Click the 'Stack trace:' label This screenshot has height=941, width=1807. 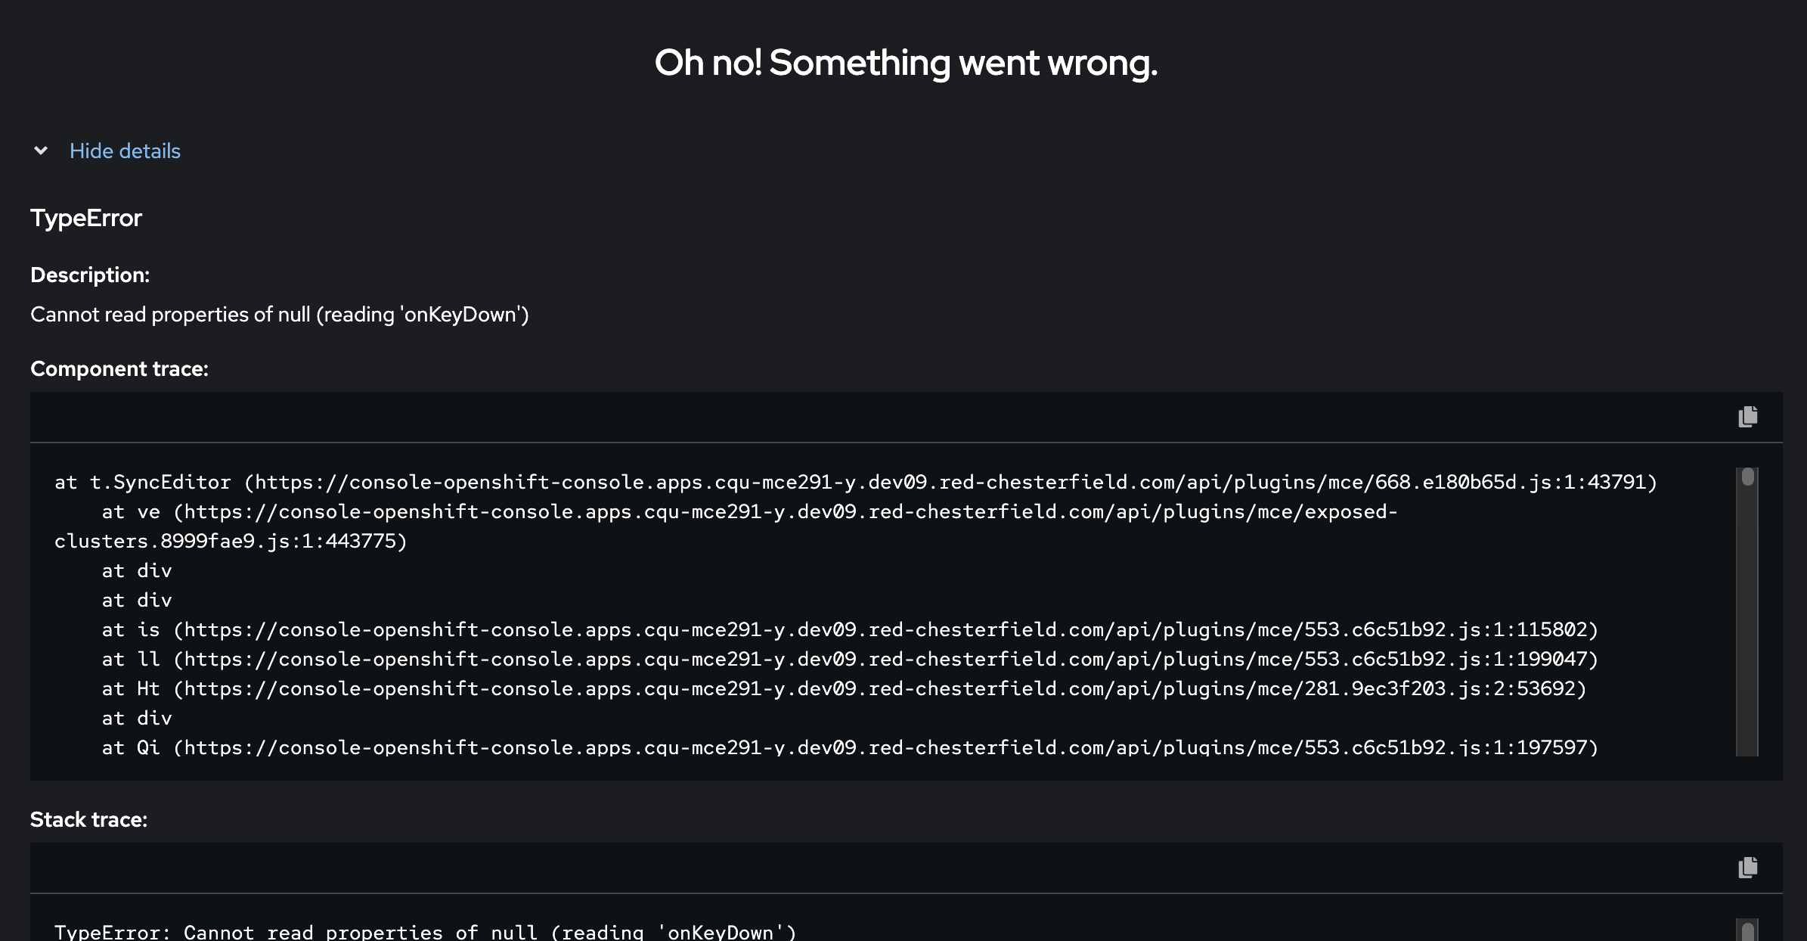click(89, 820)
